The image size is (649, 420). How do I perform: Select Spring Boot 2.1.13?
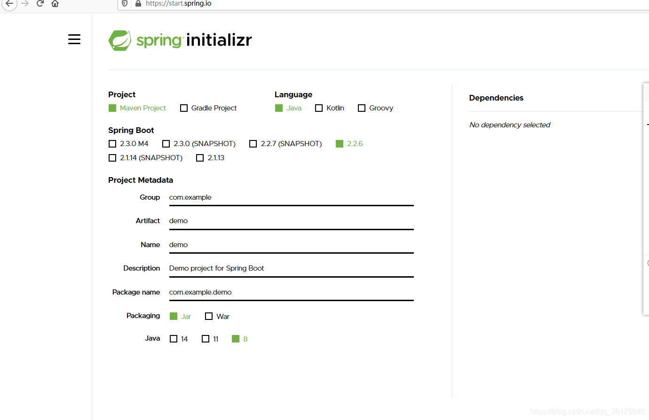coord(210,158)
